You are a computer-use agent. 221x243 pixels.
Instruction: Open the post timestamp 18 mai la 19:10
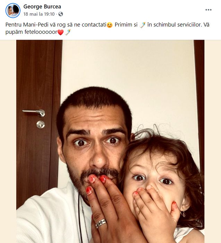click(39, 14)
